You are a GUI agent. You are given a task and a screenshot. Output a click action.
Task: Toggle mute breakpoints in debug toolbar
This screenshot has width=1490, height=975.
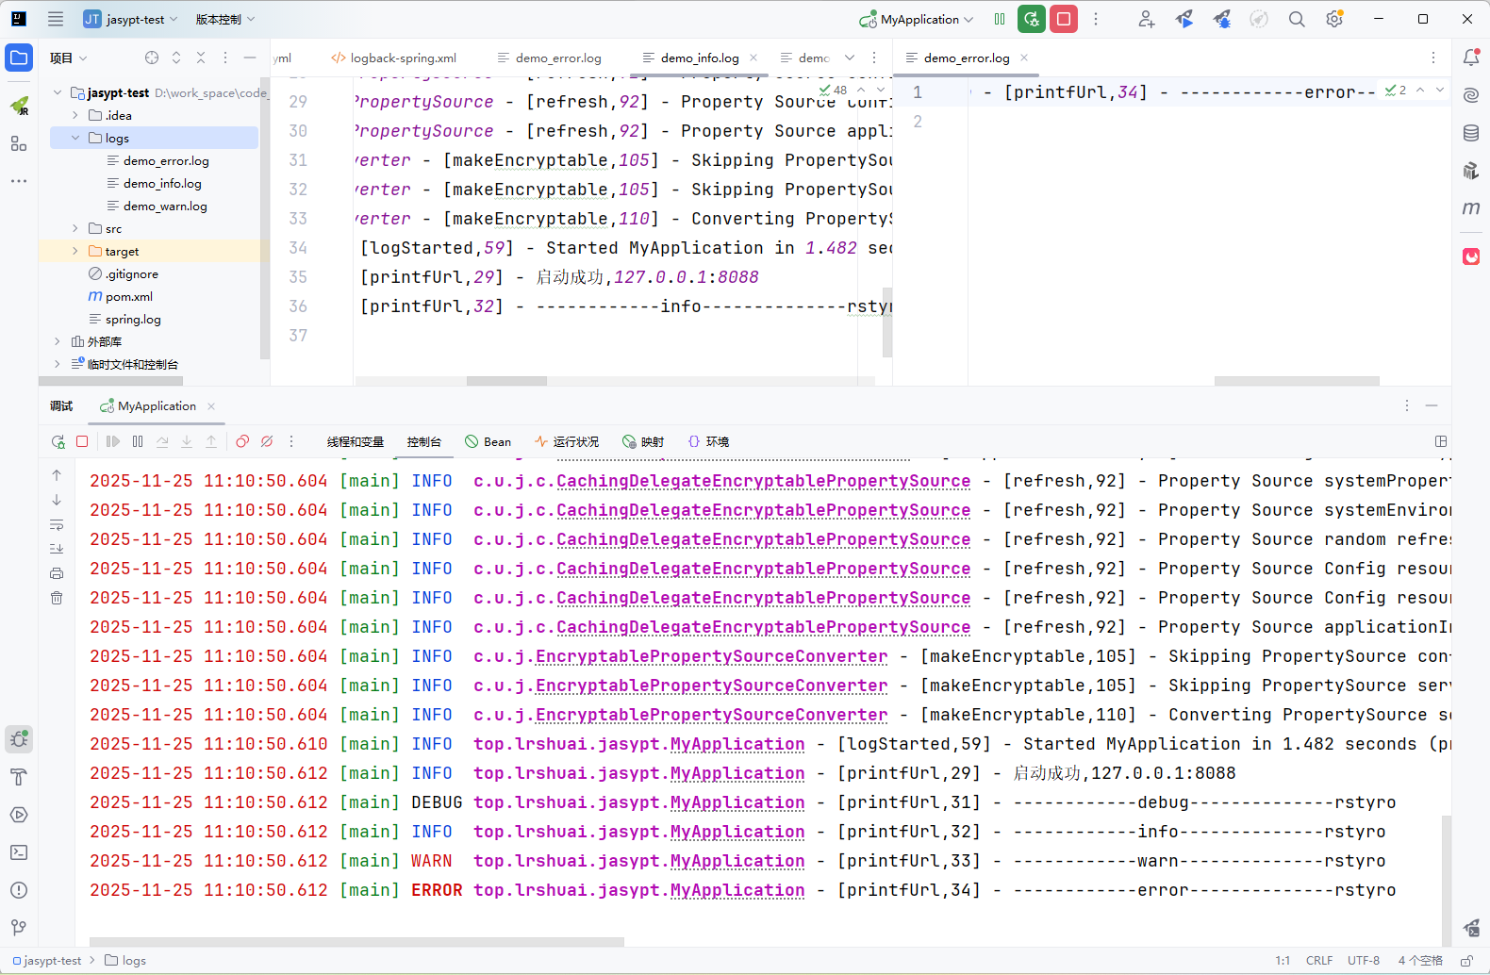[267, 441]
